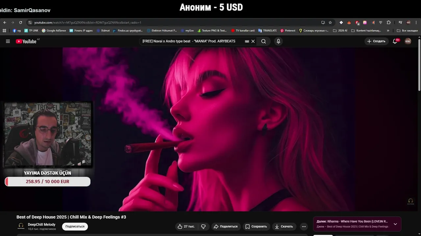Share the video via Поделиться

point(225,226)
